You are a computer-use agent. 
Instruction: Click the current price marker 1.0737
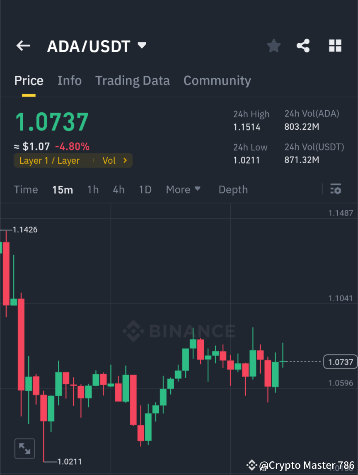[x=340, y=361]
